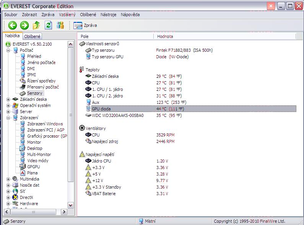Image resolution: width=304 pixels, height=225 pixels.
Task: Expand the Základní deska tree node
Action: (8, 99)
